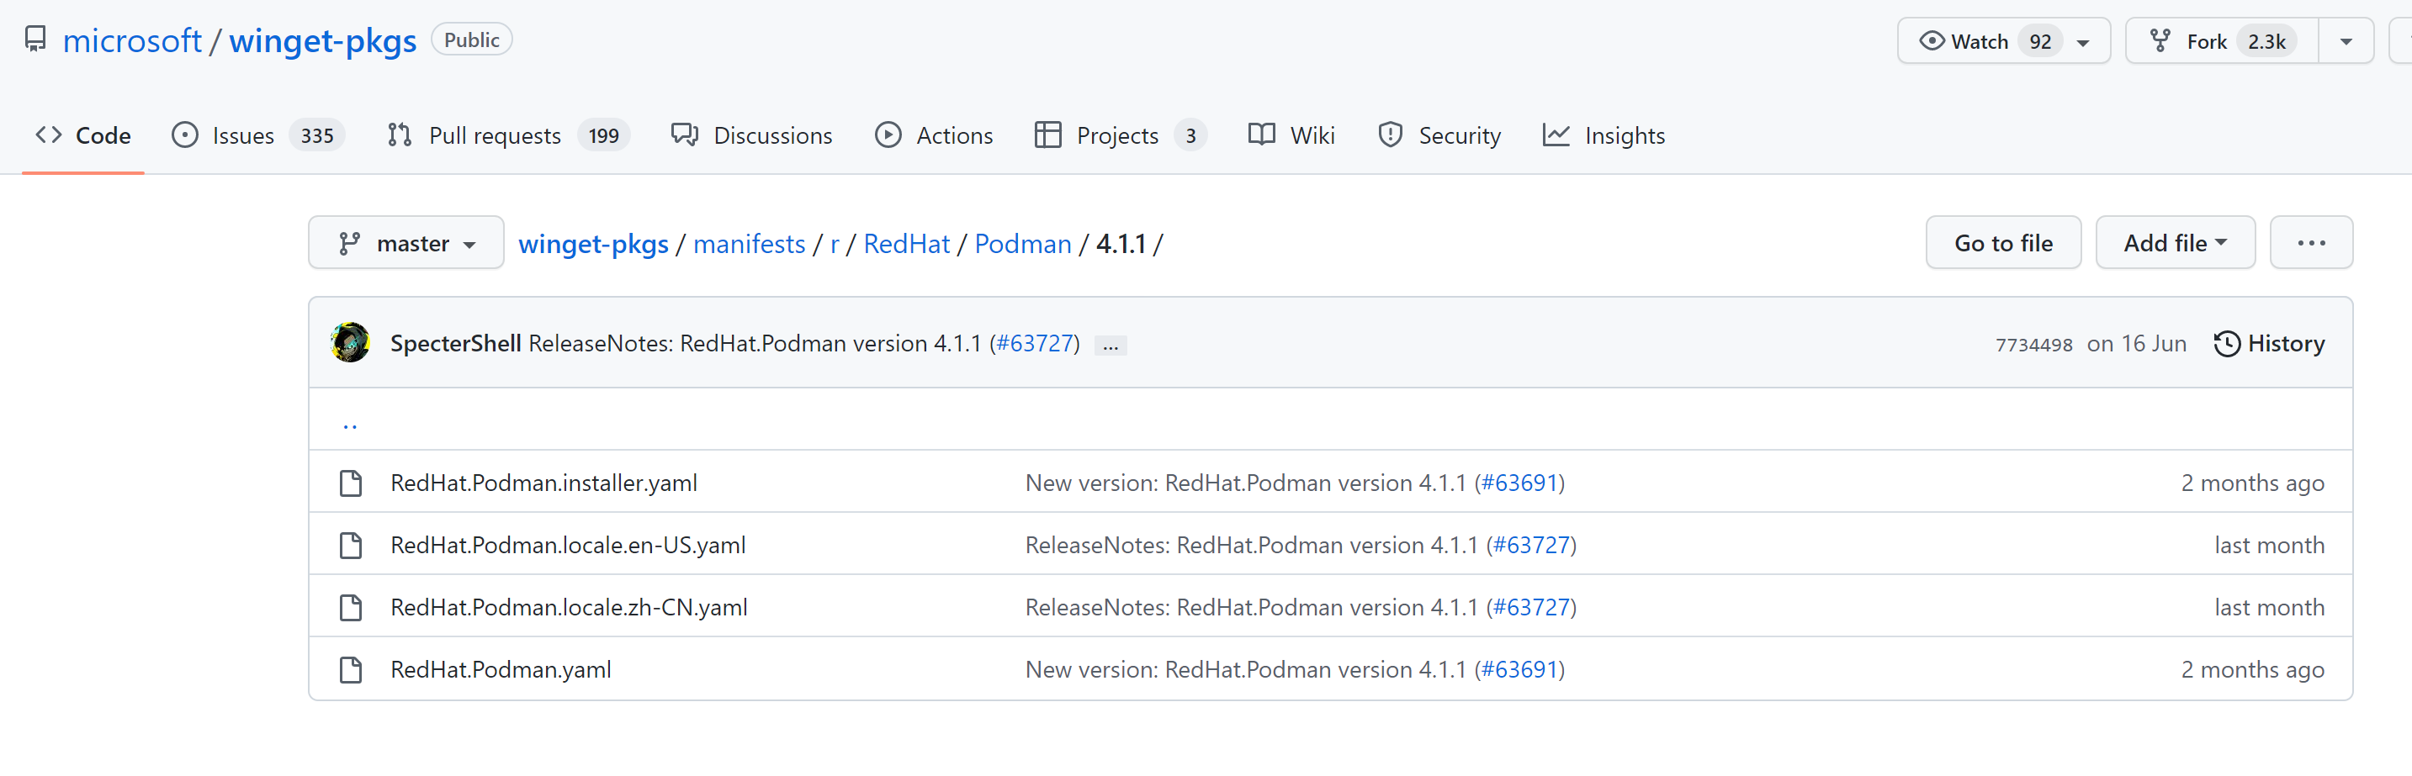The image size is (2412, 776).
Task: Open the Podman breadcrumb folder
Action: pyautogui.click(x=1022, y=245)
